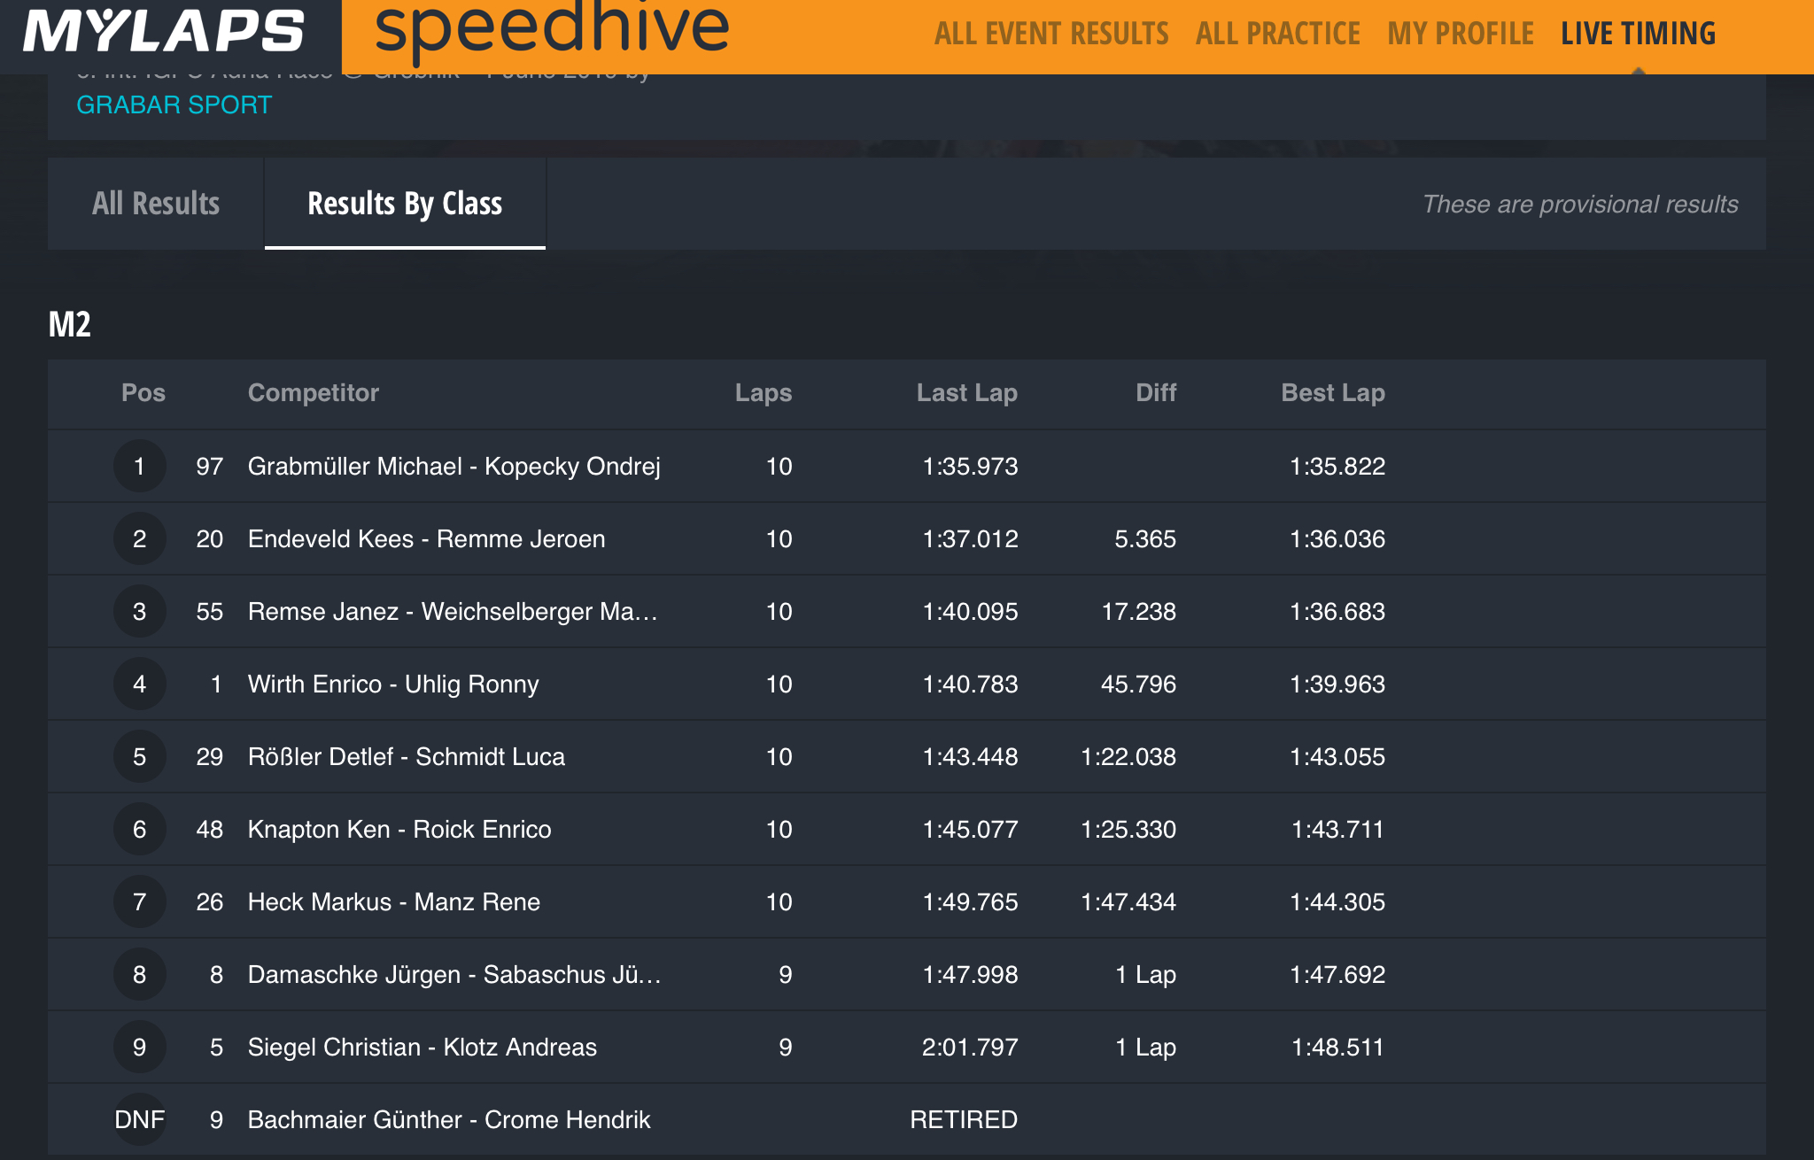
Task: Select competitor Damaschke Jürgen - Sabaschus
Action: (454, 974)
